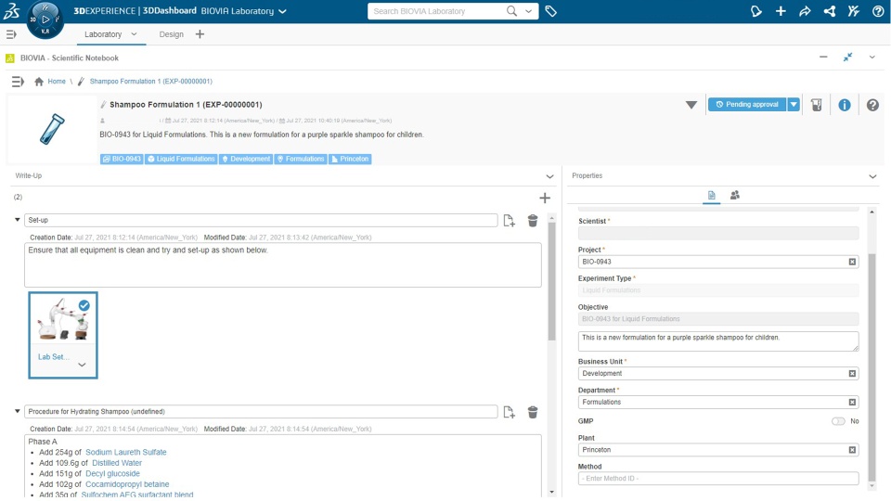Collapse the experiment header triangle
The width and height of the screenshot is (891, 501).
tap(691, 105)
